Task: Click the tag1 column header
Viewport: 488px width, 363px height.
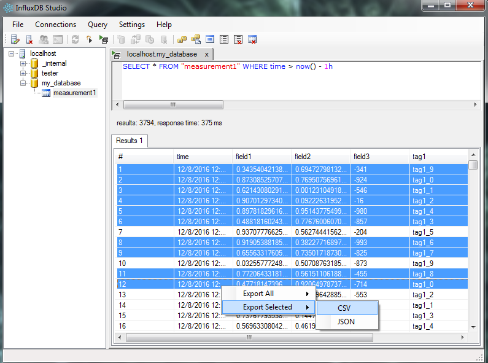Action: pyautogui.click(x=438, y=157)
